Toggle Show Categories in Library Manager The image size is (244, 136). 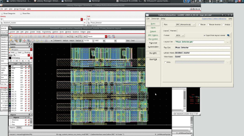coord(2,14)
